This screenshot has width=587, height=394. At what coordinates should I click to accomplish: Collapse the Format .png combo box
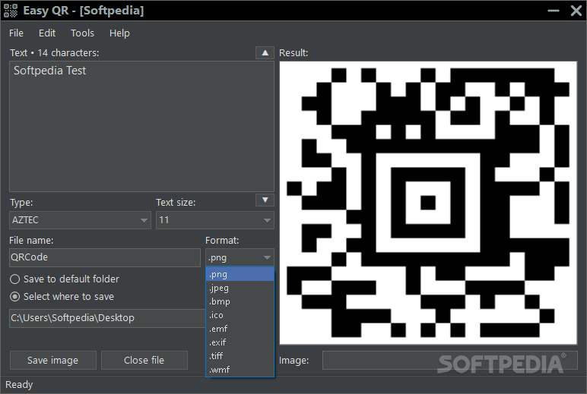pyautogui.click(x=240, y=257)
